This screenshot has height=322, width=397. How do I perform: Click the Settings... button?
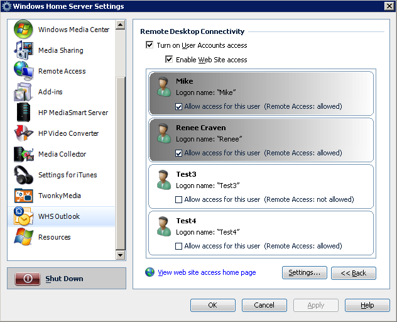304,272
